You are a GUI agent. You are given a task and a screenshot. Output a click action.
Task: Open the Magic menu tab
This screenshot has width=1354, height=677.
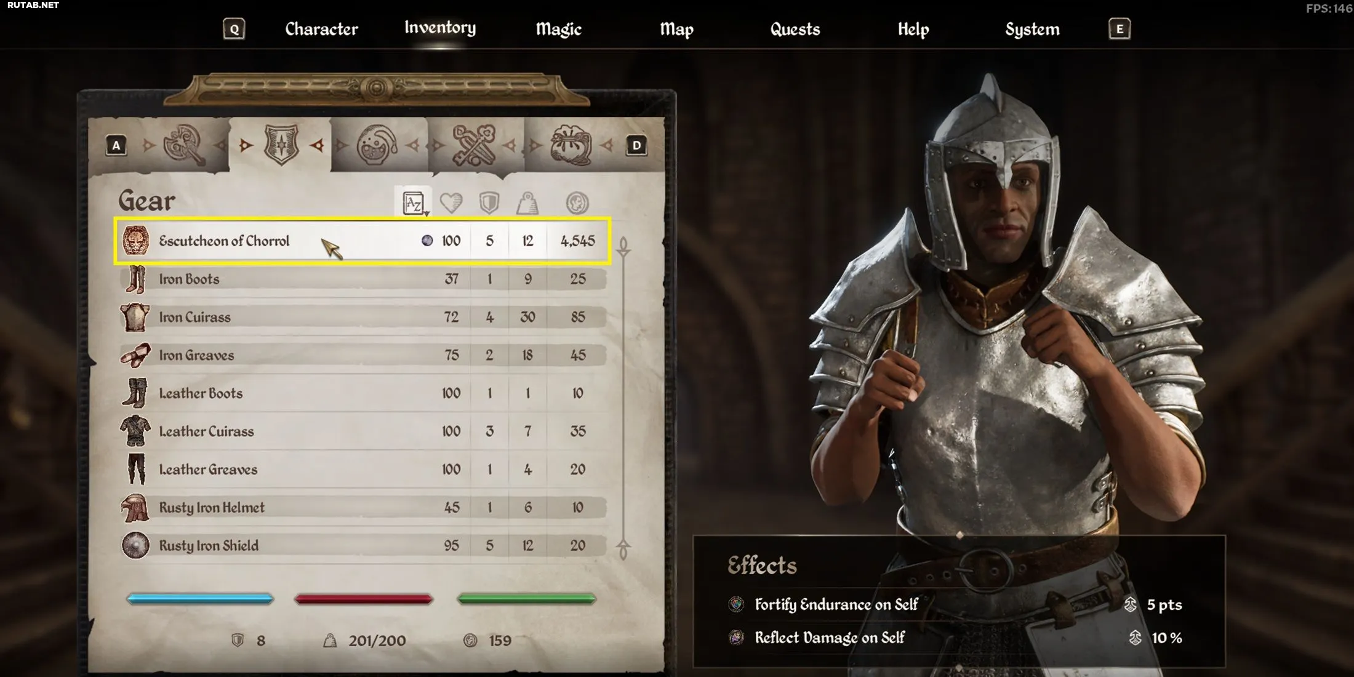(x=558, y=29)
